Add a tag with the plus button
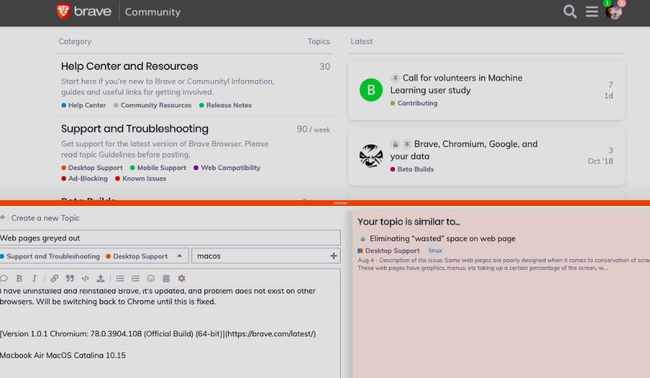The width and height of the screenshot is (650, 378). [333, 256]
